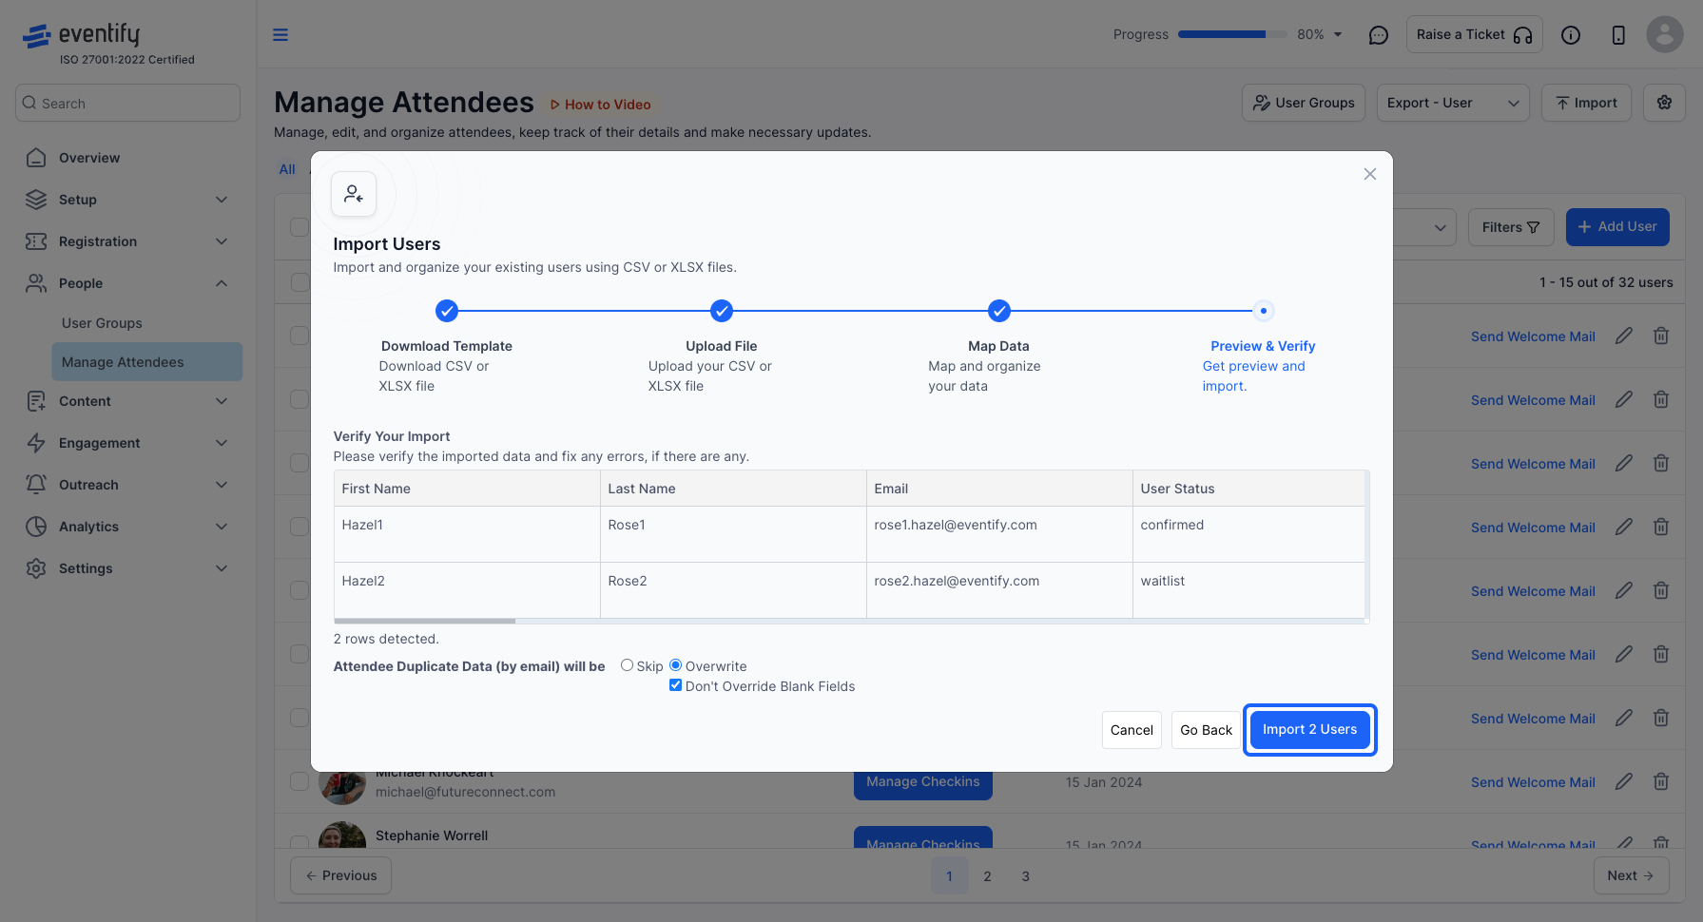Go to page 2
The width and height of the screenshot is (1703, 922).
[987, 876]
